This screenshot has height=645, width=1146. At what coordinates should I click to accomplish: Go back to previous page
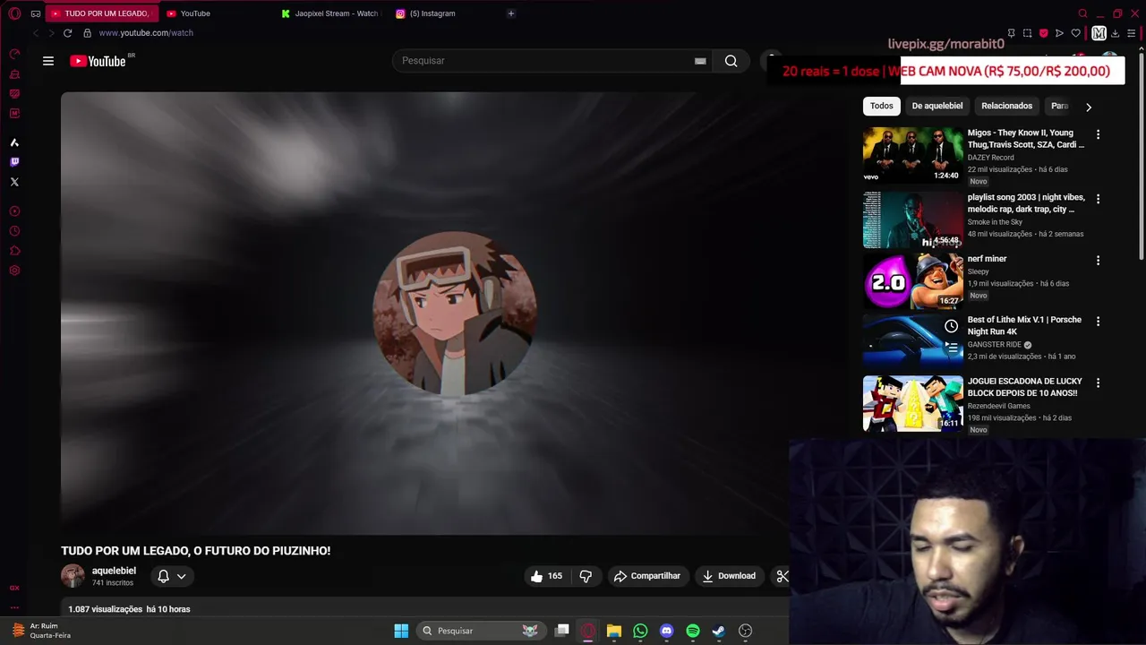coord(36,33)
